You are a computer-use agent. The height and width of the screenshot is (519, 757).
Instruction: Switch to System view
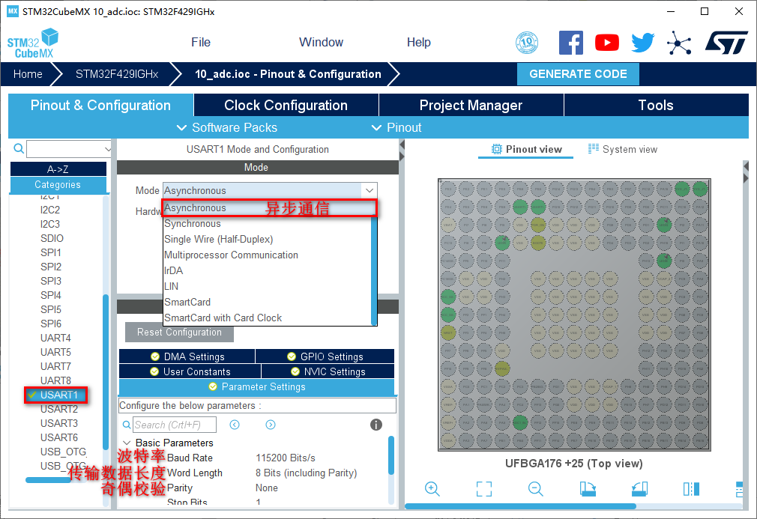tap(623, 149)
